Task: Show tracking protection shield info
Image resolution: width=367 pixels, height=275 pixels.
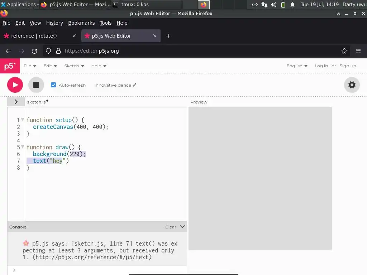Action: click(48, 51)
